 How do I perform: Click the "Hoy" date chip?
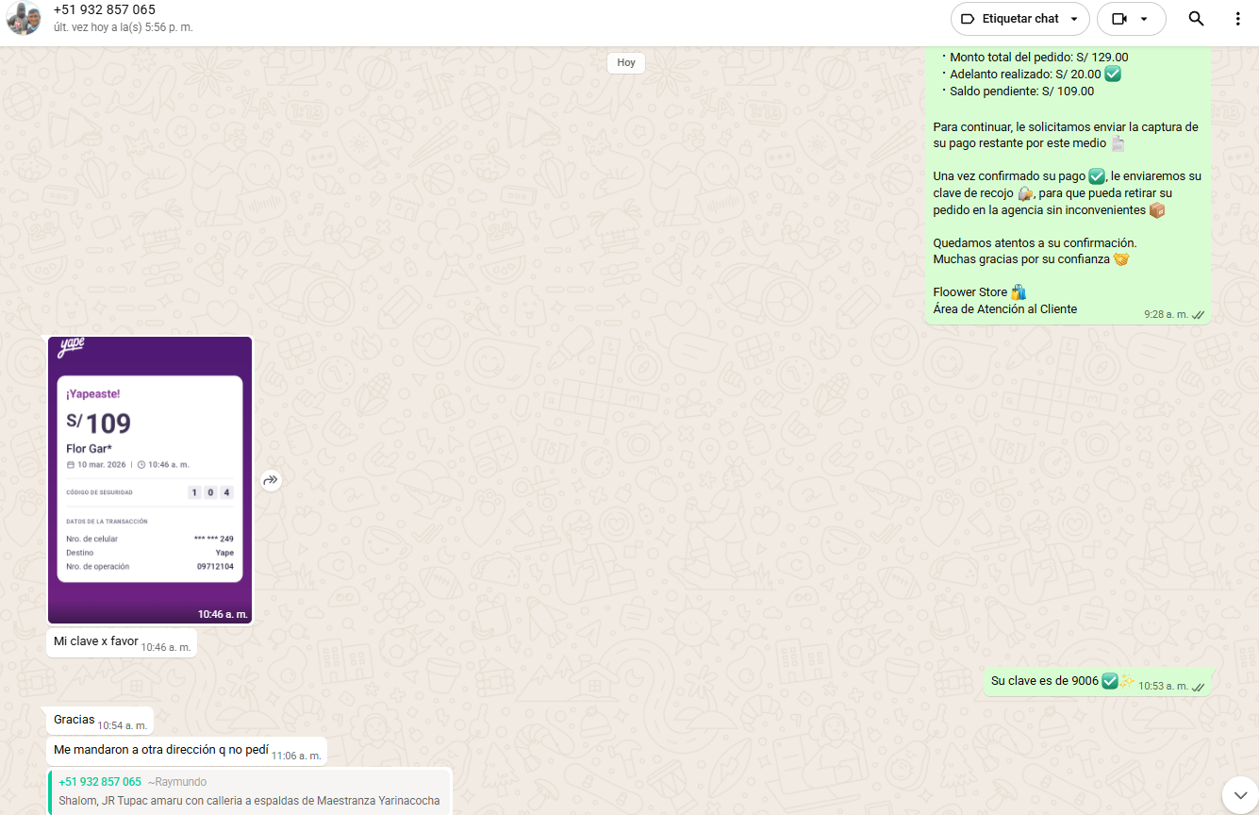pos(626,63)
